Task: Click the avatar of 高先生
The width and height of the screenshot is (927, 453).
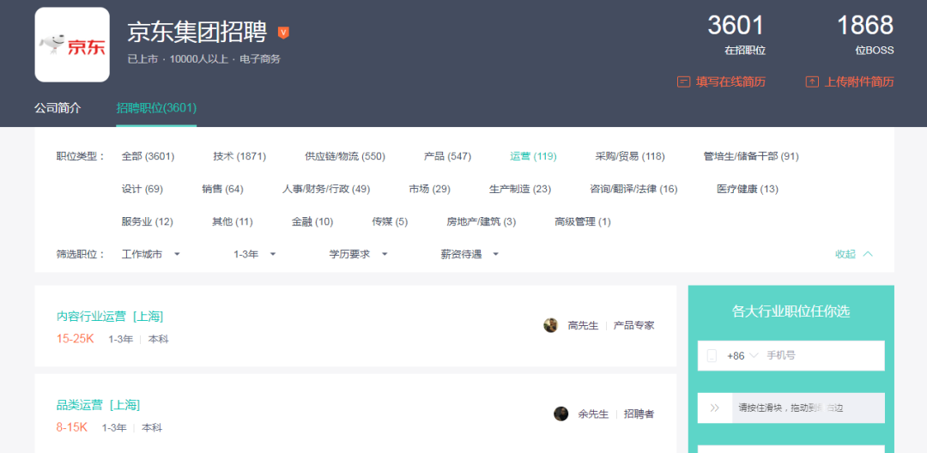Action: click(550, 325)
